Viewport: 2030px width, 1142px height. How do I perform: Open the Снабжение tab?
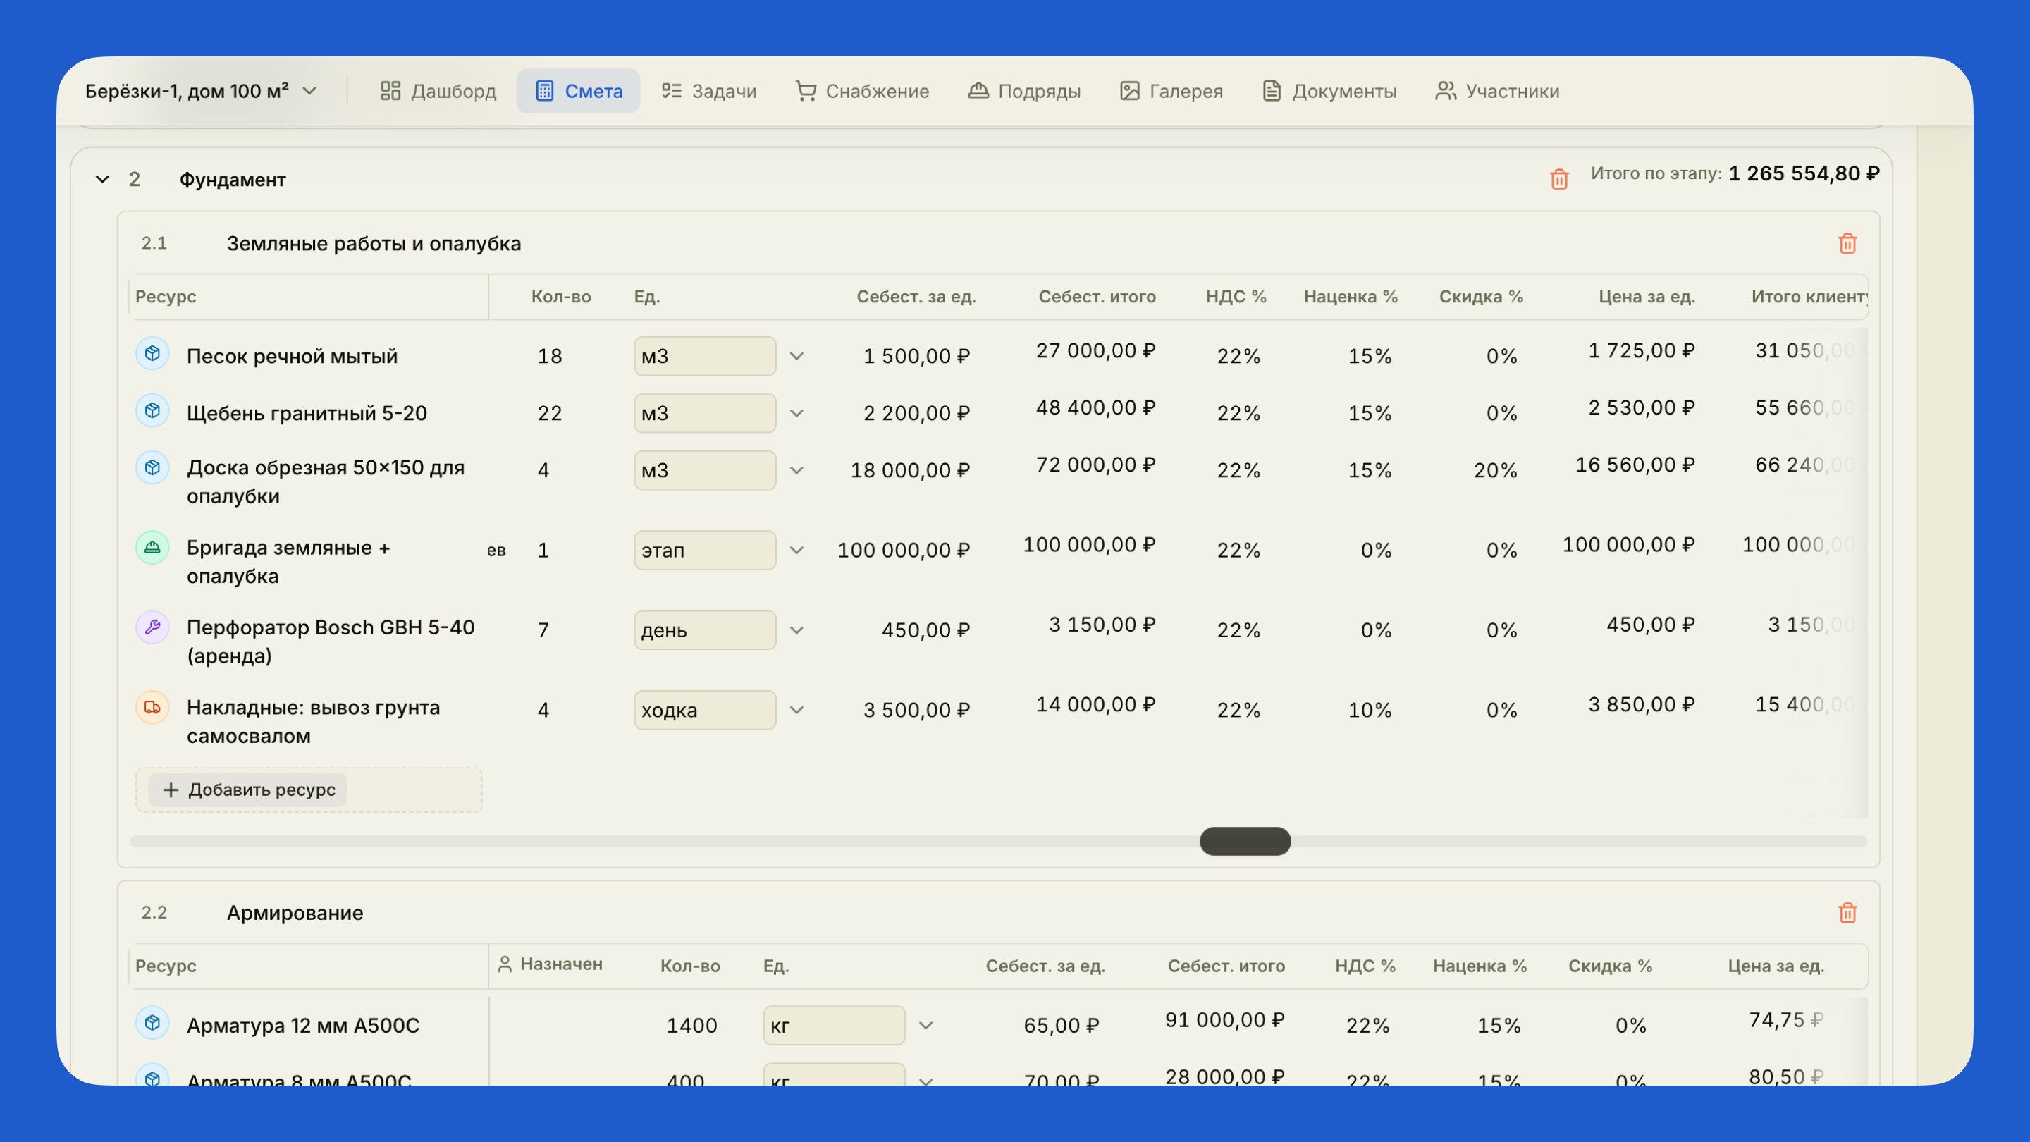(862, 92)
